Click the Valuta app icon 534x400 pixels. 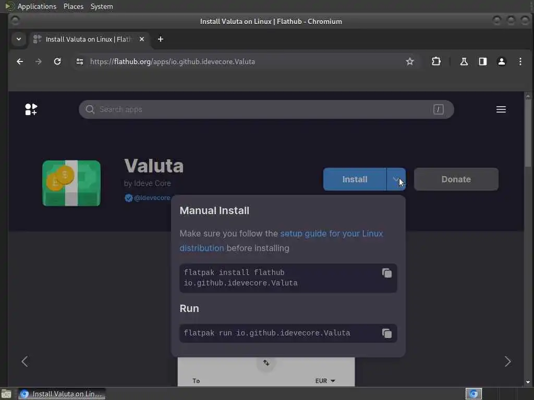point(71,183)
